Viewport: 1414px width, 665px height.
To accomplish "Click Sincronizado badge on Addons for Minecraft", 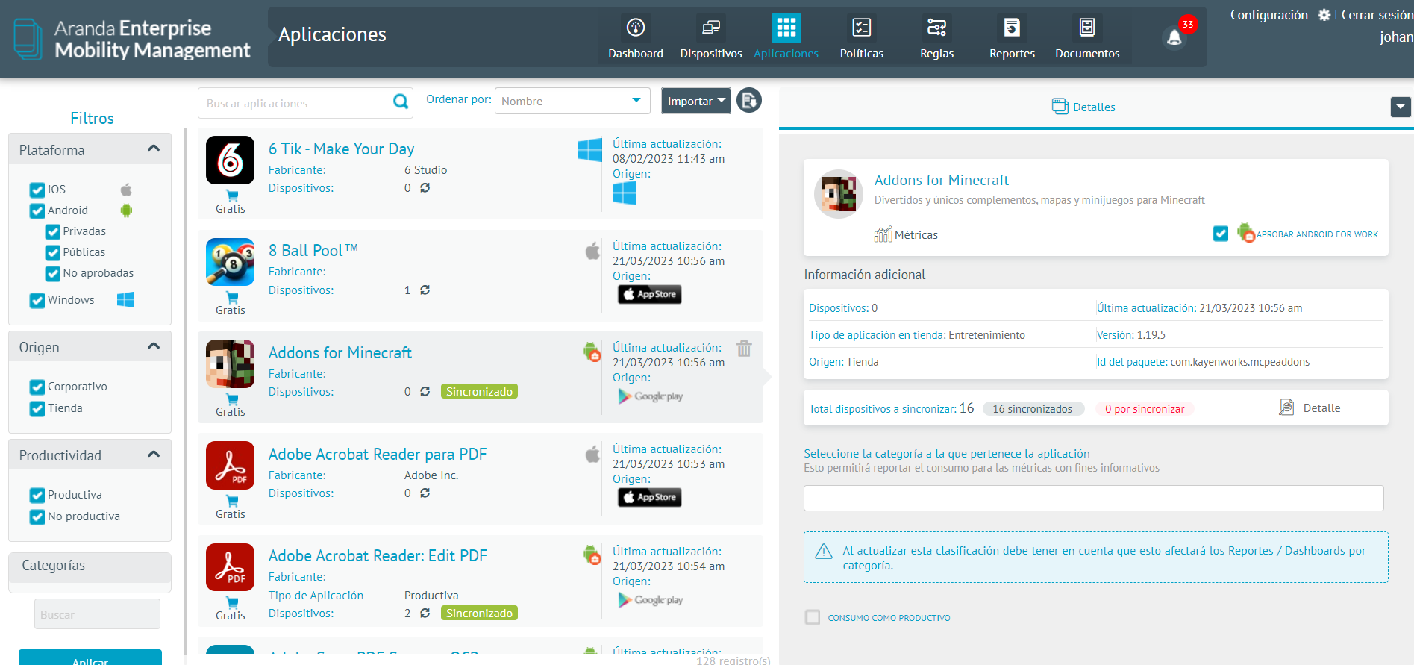I will (479, 392).
